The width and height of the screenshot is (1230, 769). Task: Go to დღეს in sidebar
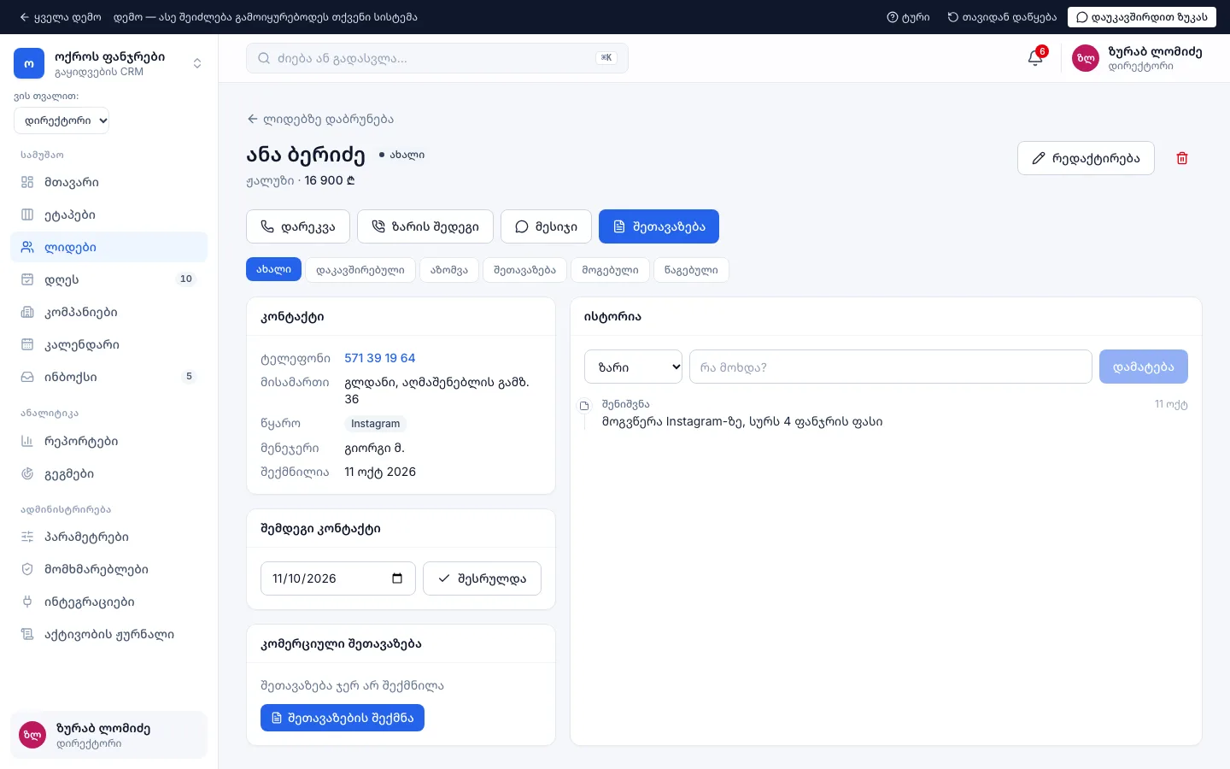click(x=108, y=279)
